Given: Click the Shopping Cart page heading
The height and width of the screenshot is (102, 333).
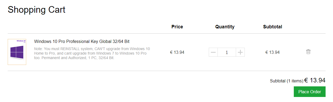Looking at the screenshot, I should tap(37, 10).
